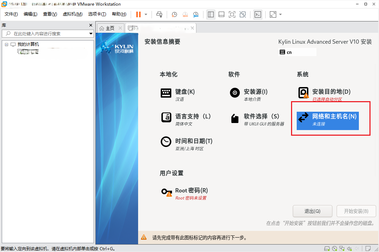Click the 安装信息摘要 heading
The width and height of the screenshot is (379, 252).
(x=162, y=42)
